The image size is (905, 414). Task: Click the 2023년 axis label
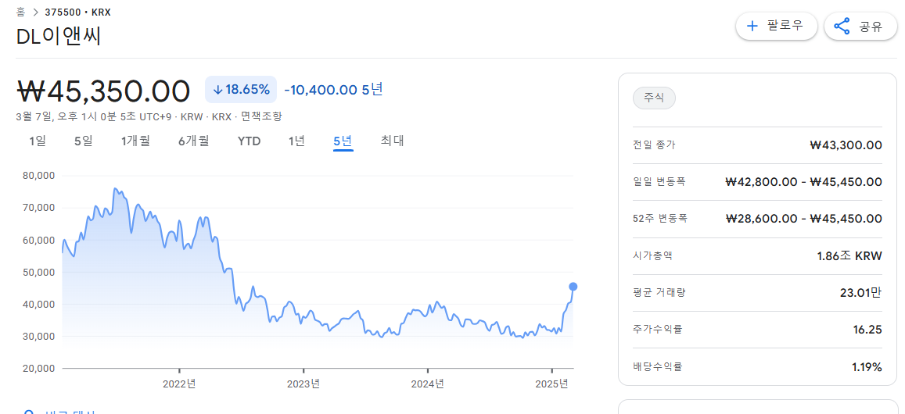[303, 384]
